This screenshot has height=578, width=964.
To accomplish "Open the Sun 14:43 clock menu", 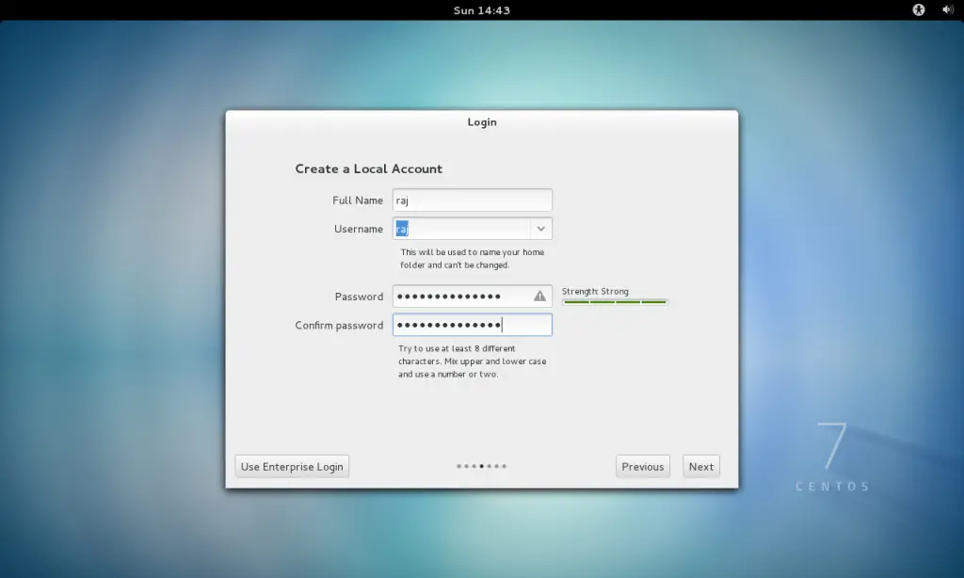I will [481, 9].
